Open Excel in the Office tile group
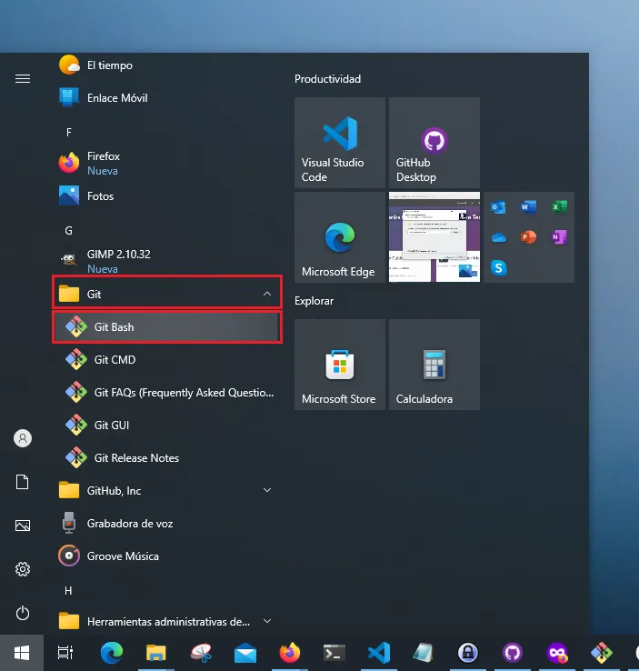639x671 pixels. (x=559, y=207)
